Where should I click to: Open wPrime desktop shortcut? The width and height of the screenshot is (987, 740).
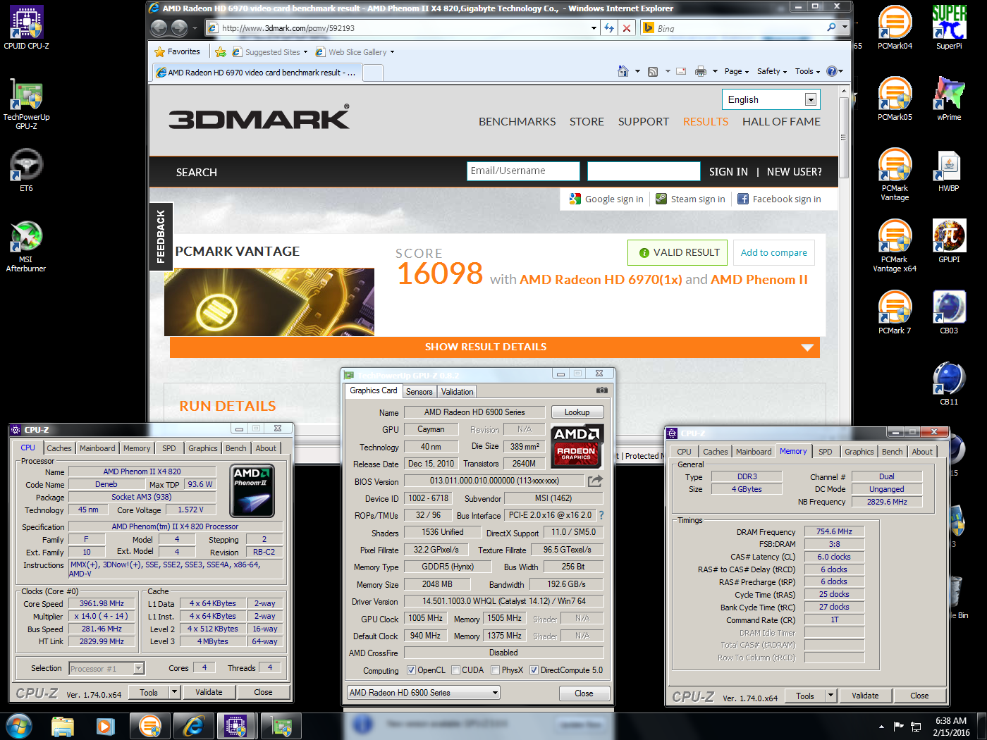click(x=949, y=99)
